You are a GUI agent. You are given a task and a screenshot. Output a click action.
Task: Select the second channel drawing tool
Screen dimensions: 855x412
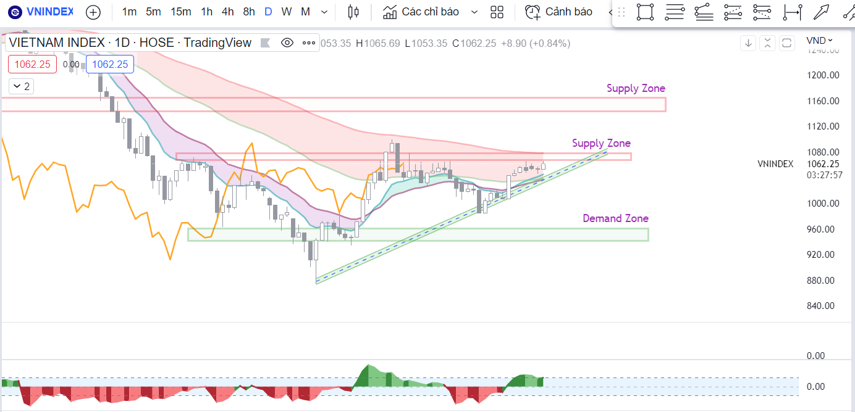tap(762, 12)
